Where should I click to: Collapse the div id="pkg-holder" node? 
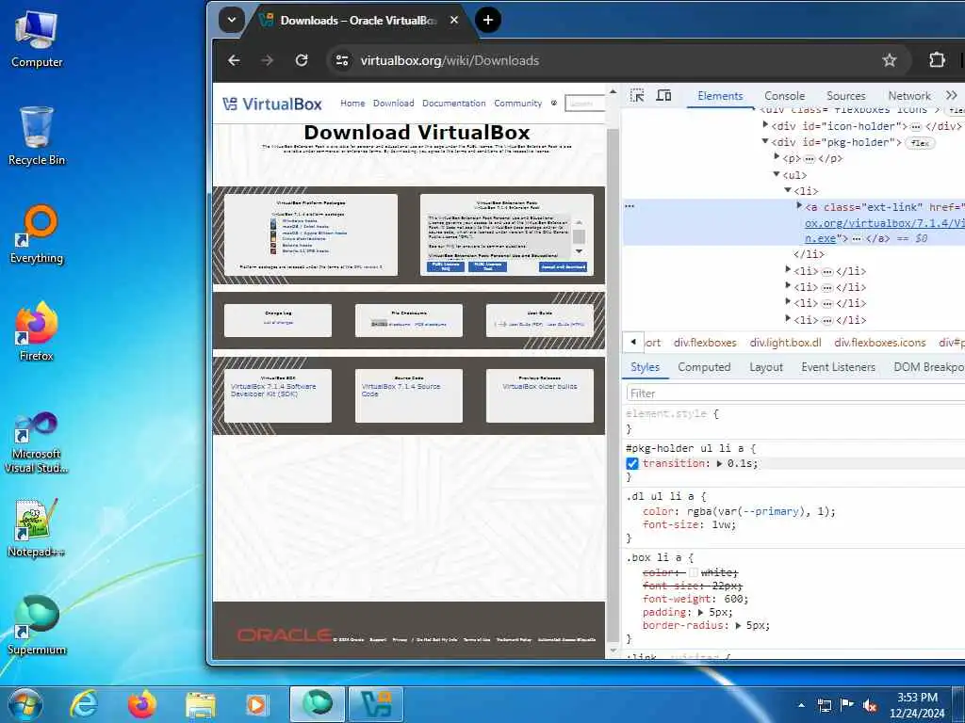tap(765, 141)
